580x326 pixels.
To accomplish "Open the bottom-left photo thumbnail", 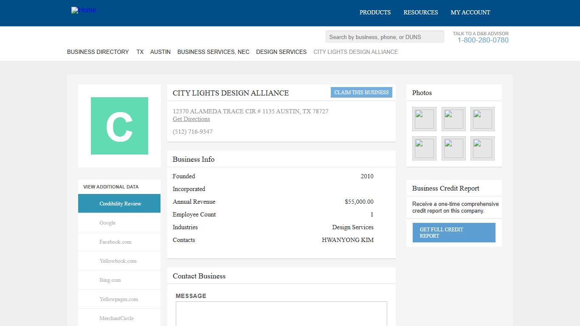I will [x=424, y=148].
